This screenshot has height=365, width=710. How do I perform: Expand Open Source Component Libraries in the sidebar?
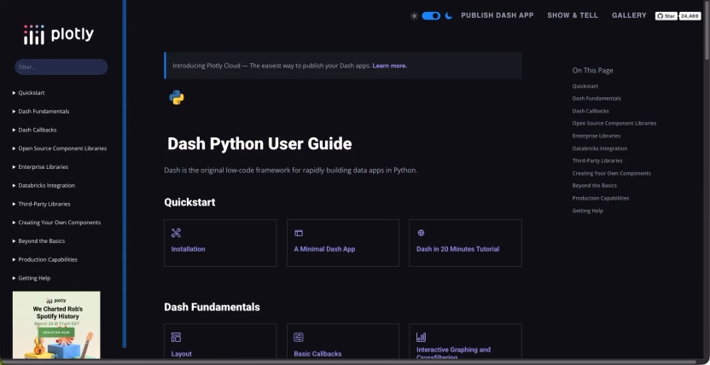tap(60, 148)
